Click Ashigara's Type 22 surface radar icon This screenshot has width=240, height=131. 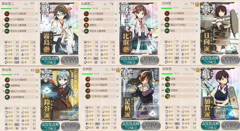click(x=88, y=96)
